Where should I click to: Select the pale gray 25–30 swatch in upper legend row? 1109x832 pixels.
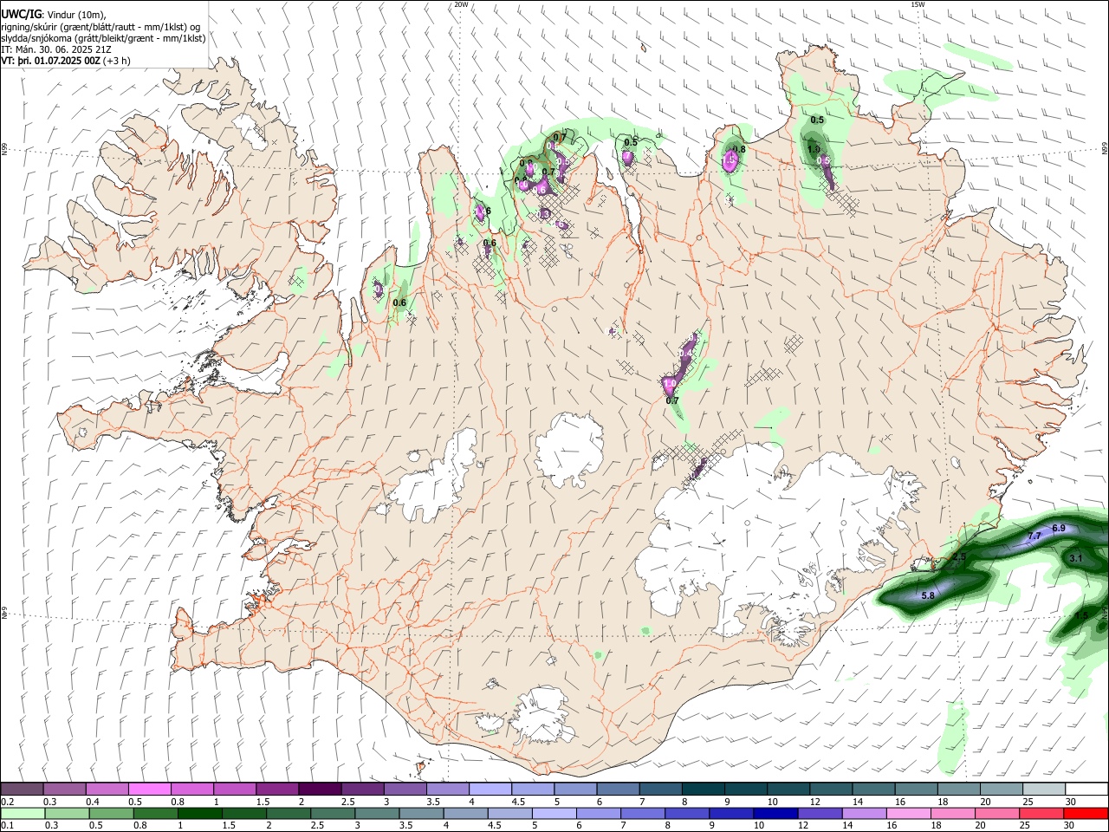[1044, 790]
